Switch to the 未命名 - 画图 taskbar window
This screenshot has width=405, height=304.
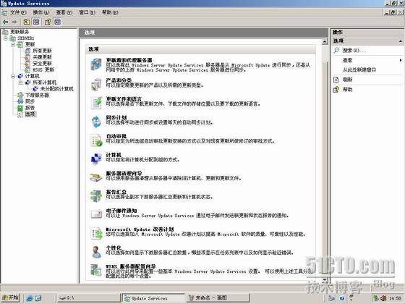click(218, 298)
